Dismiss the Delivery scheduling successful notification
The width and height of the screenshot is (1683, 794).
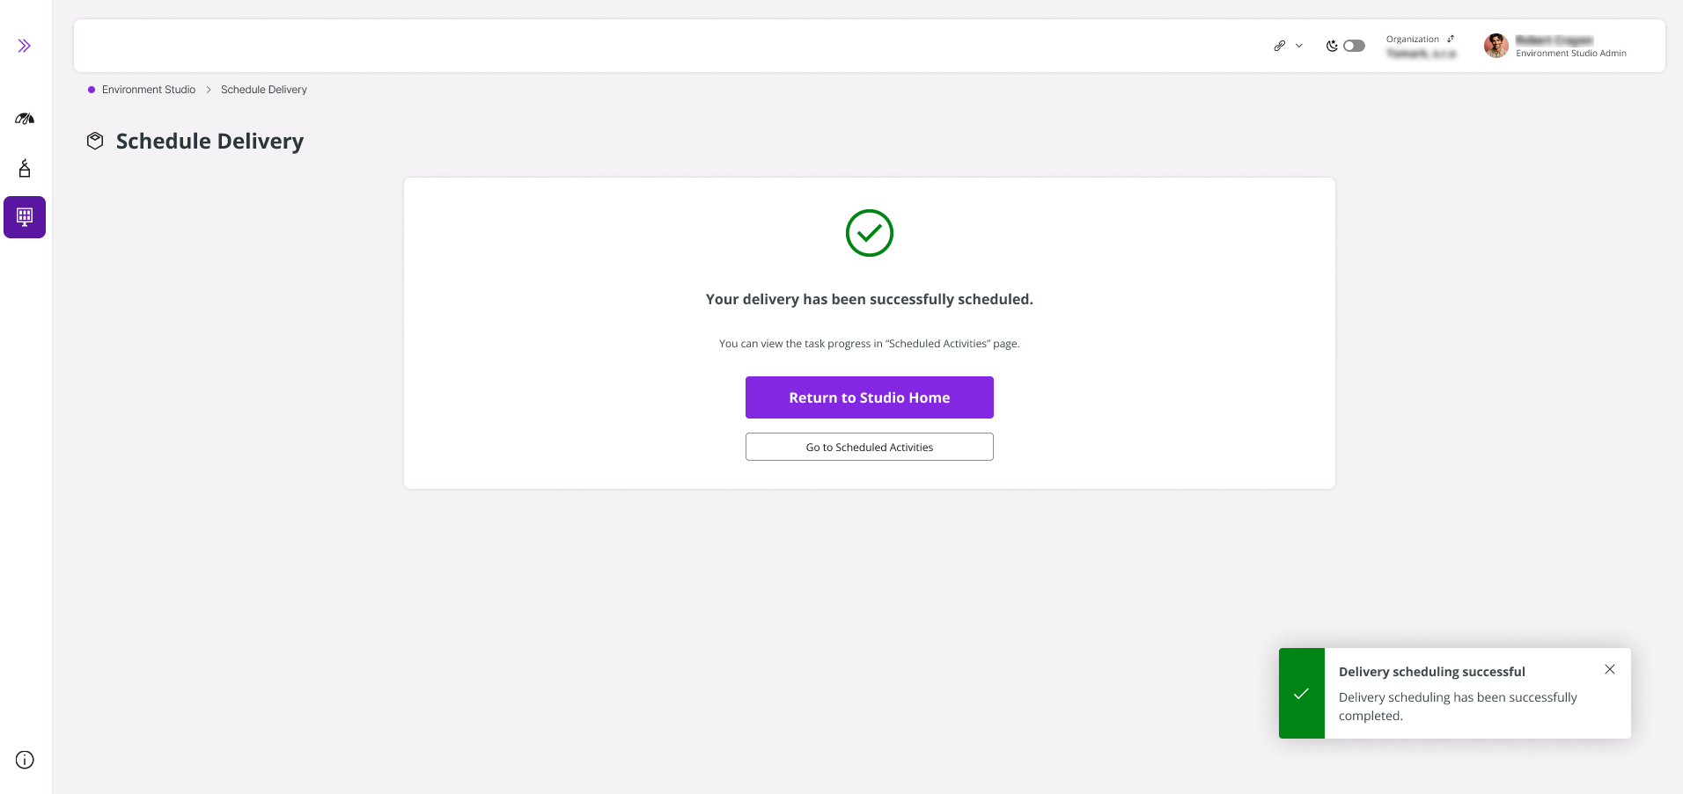pos(1610,669)
